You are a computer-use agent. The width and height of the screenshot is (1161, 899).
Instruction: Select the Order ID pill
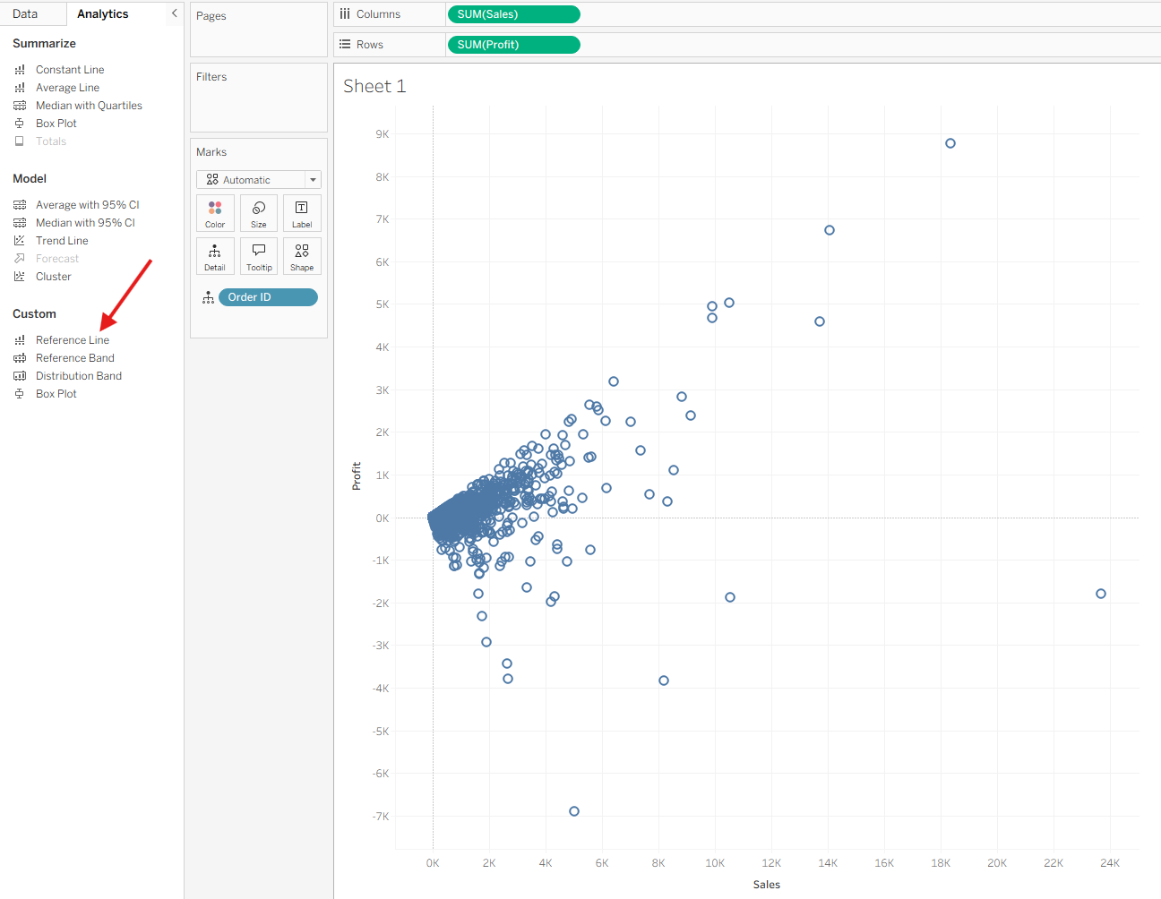tap(268, 297)
